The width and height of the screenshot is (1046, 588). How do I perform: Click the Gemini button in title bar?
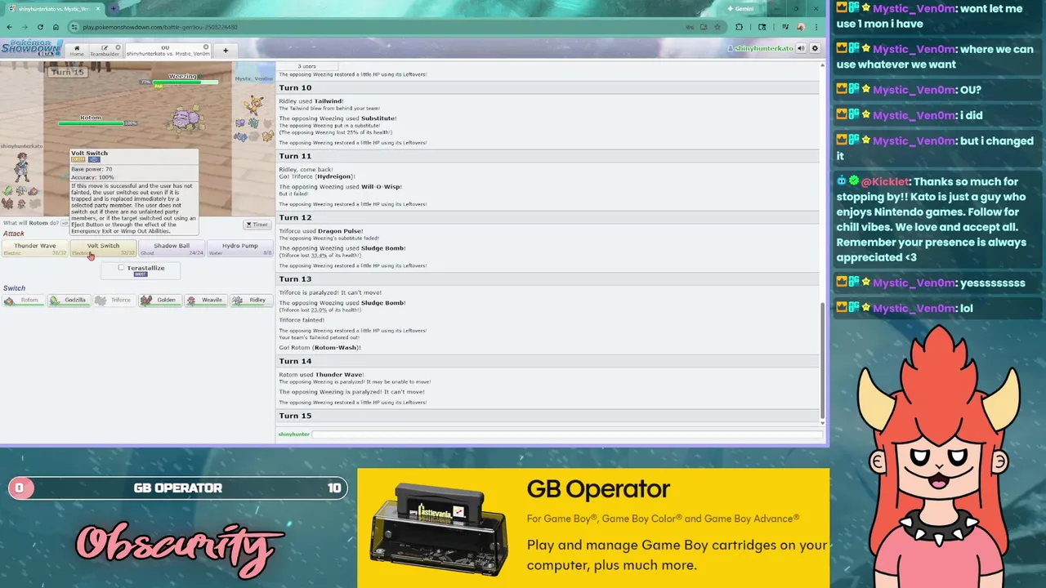point(740,8)
